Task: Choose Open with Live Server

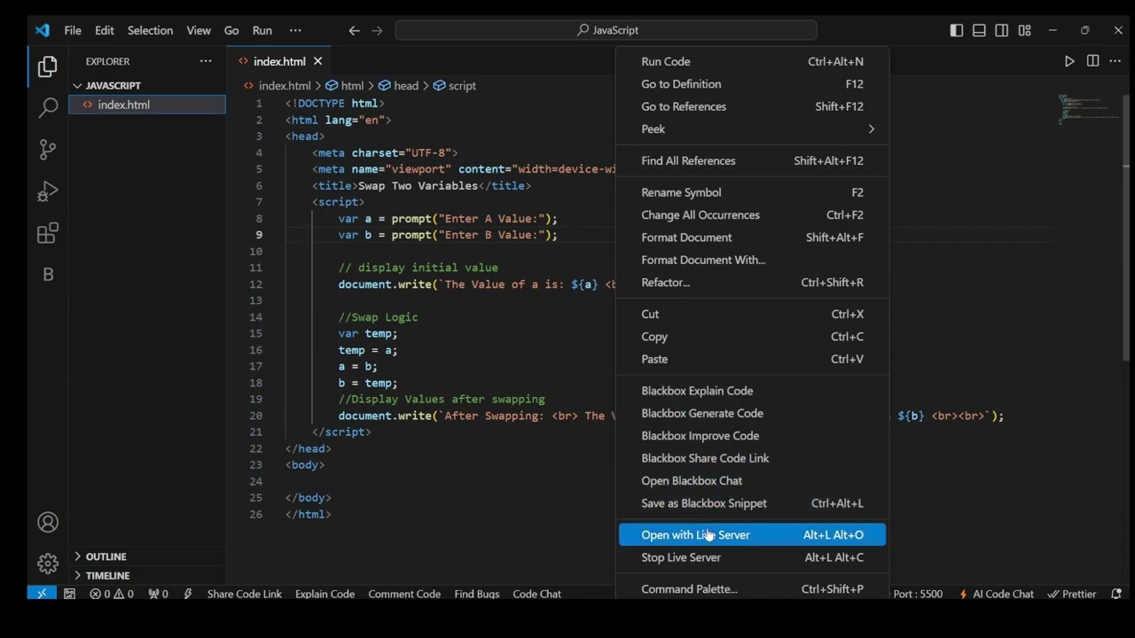Action: (752, 535)
